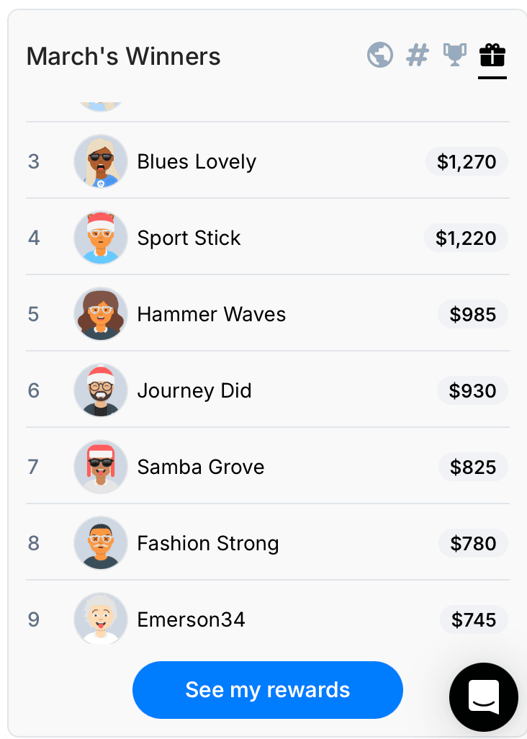Open Blues Lovely's profile name
527x739 pixels.
tap(197, 161)
